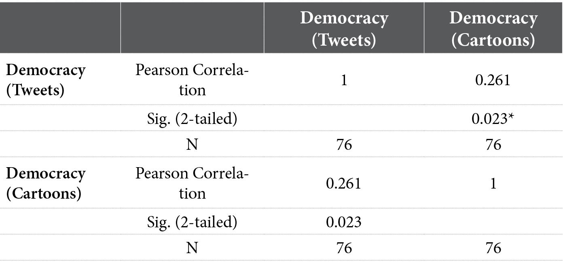Select first Pearson Correlation label
This screenshot has height=277, width=563.
pyautogui.click(x=192, y=80)
